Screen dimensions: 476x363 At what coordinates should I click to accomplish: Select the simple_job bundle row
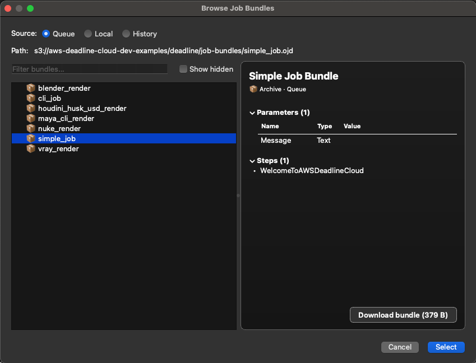tap(124, 138)
